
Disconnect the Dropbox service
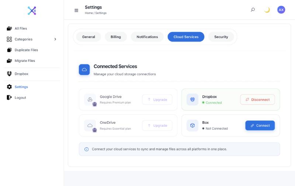[257, 99]
